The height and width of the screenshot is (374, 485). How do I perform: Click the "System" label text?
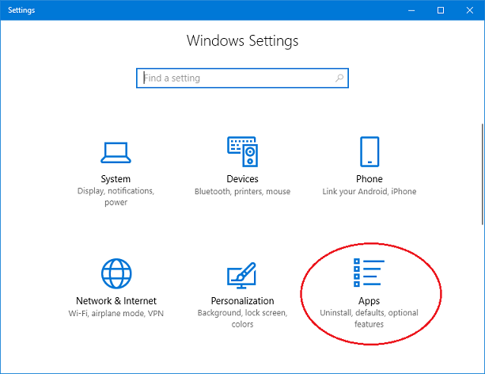tap(116, 179)
